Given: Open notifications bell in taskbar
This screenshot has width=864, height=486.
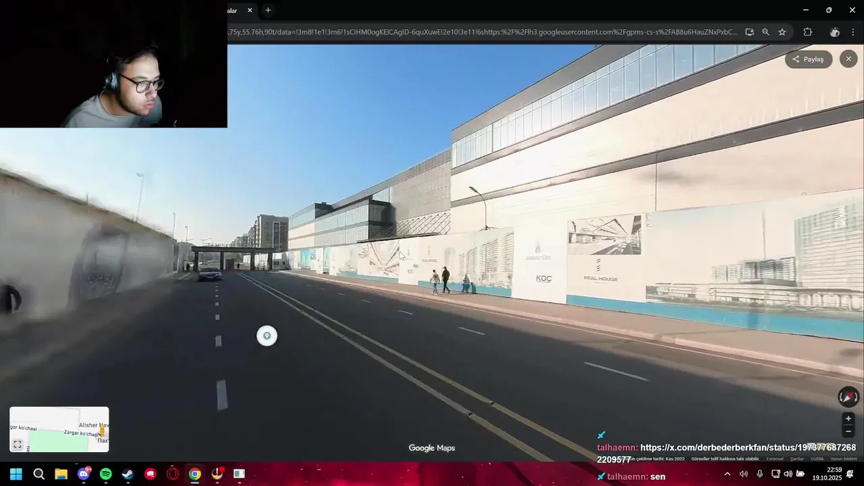Looking at the screenshot, I should [x=850, y=474].
